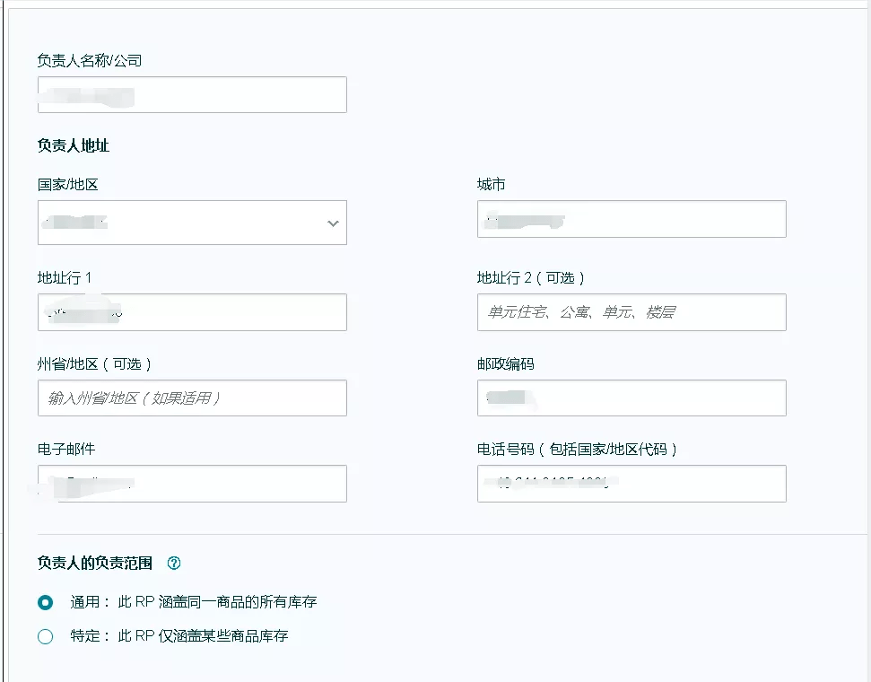Click the 电话号码（包括国家/地区代码）label

[577, 449]
